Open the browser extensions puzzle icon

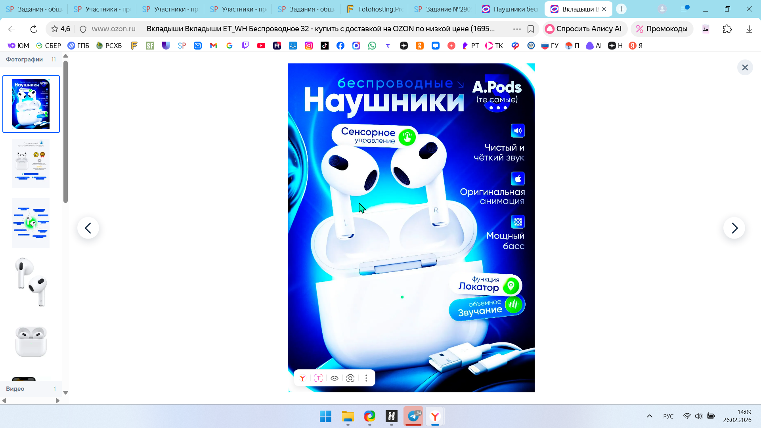click(x=727, y=29)
